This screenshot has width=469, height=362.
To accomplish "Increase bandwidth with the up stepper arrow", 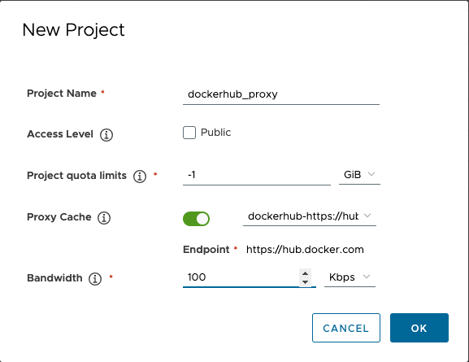I will click(305, 273).
